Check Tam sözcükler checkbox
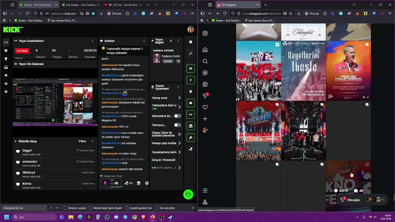The height and width of the screenshot is (222, 395). coord(157,208)
